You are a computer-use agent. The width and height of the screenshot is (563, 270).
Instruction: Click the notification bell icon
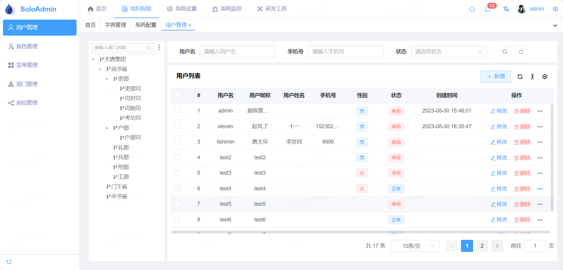click(487, 9)
